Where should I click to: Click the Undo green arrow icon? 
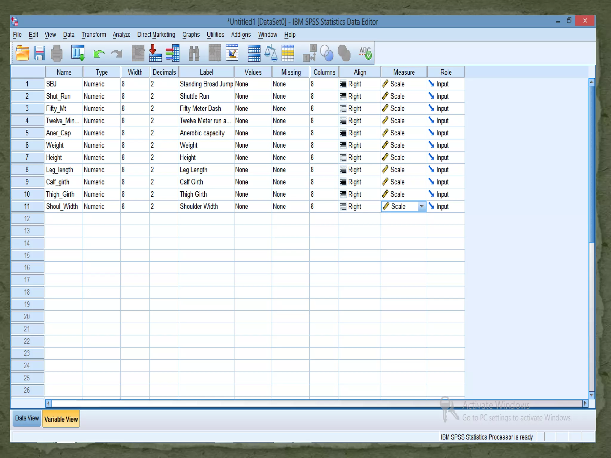point(99,54)
